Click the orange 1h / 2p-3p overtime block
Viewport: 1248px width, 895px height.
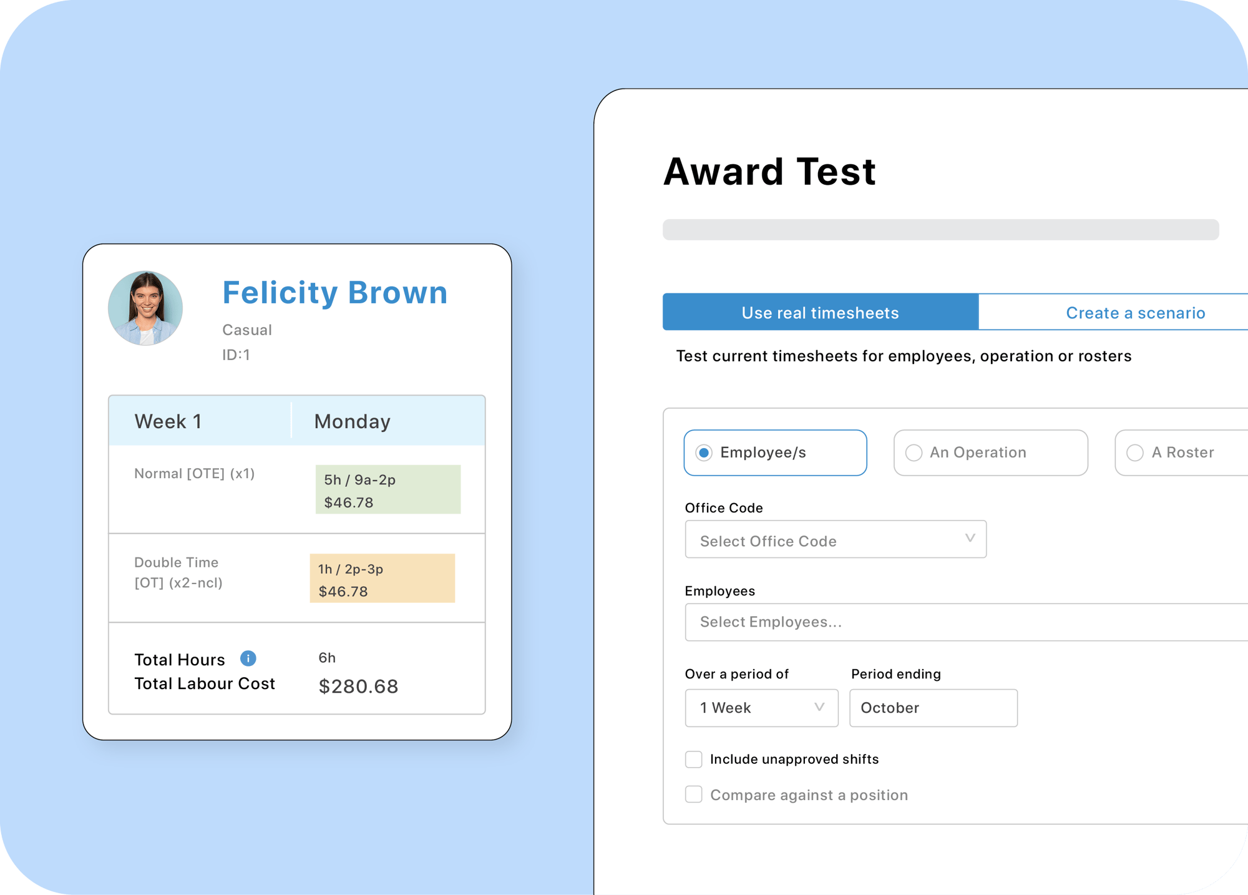[383, 578]
